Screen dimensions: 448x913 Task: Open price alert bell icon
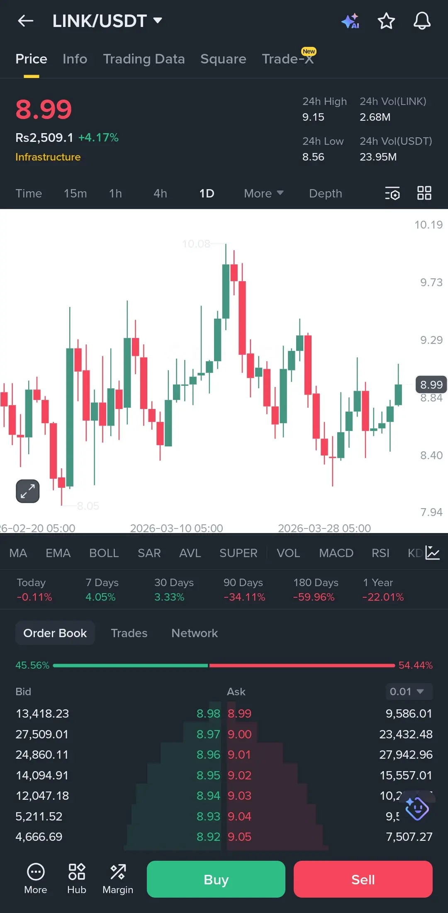pos(422,21)
